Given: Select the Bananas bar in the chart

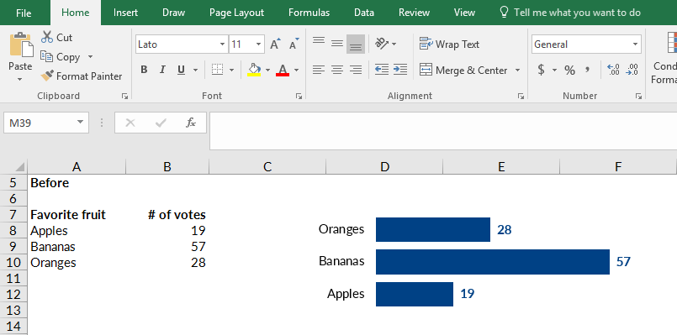Looking at the screenshot, I should point(493,262).
